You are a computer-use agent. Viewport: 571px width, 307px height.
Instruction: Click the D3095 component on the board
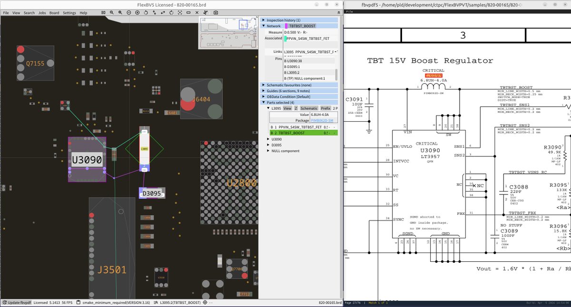(x=152, y=193)
